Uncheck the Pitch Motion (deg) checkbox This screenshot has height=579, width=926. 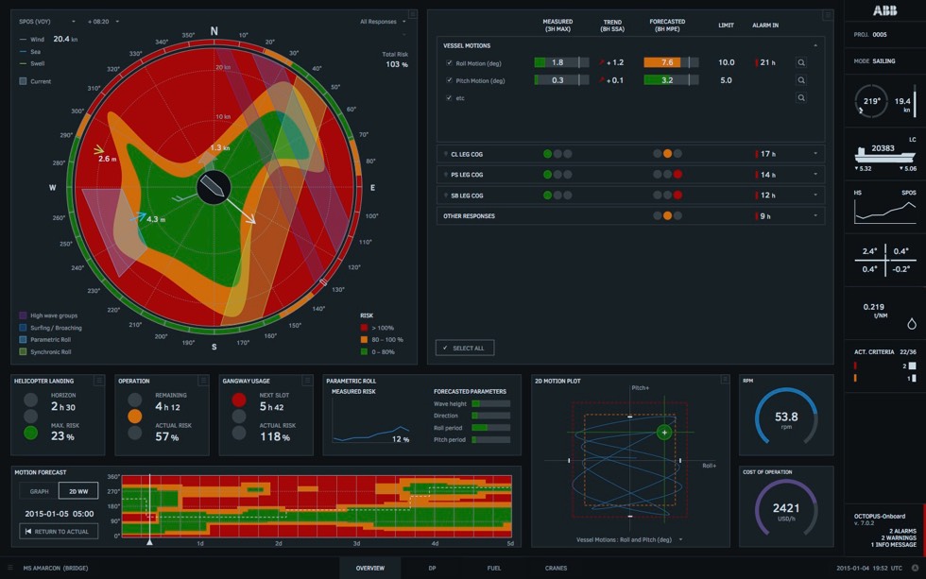tap(450, 80)
